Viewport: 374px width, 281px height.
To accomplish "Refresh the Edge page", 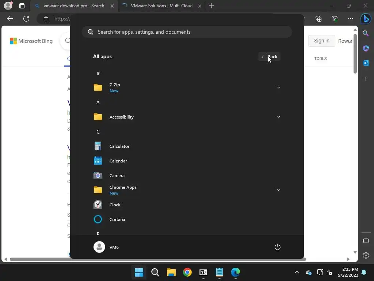I will tap(26, 19).
